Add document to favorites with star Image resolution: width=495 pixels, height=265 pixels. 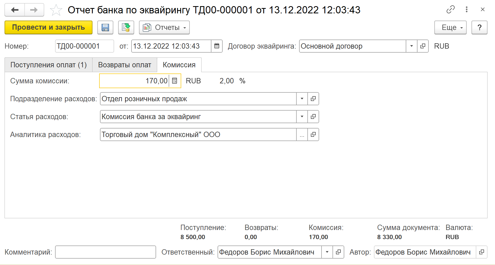(x=56, y=10)
